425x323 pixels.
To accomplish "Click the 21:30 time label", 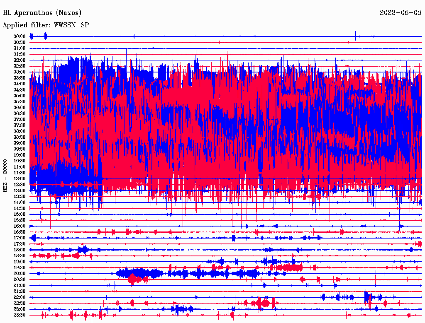I will coord(20,292).
